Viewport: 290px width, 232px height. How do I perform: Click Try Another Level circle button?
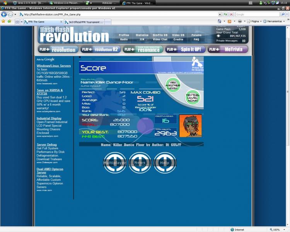click(x=172, y=85)
